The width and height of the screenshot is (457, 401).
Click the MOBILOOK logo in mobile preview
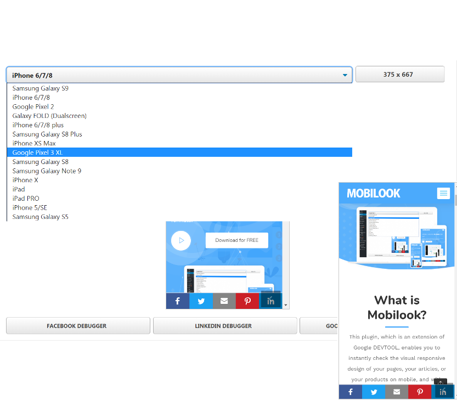click(374, 193)
